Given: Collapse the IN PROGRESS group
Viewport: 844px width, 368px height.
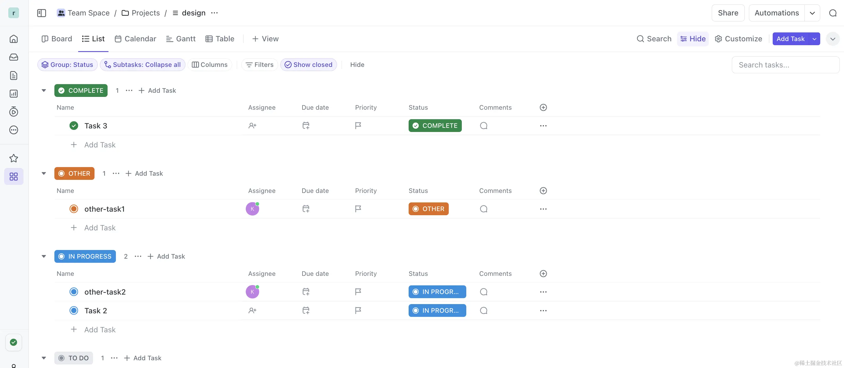Looking at the screenshot, I should click(x=44, y=256).
